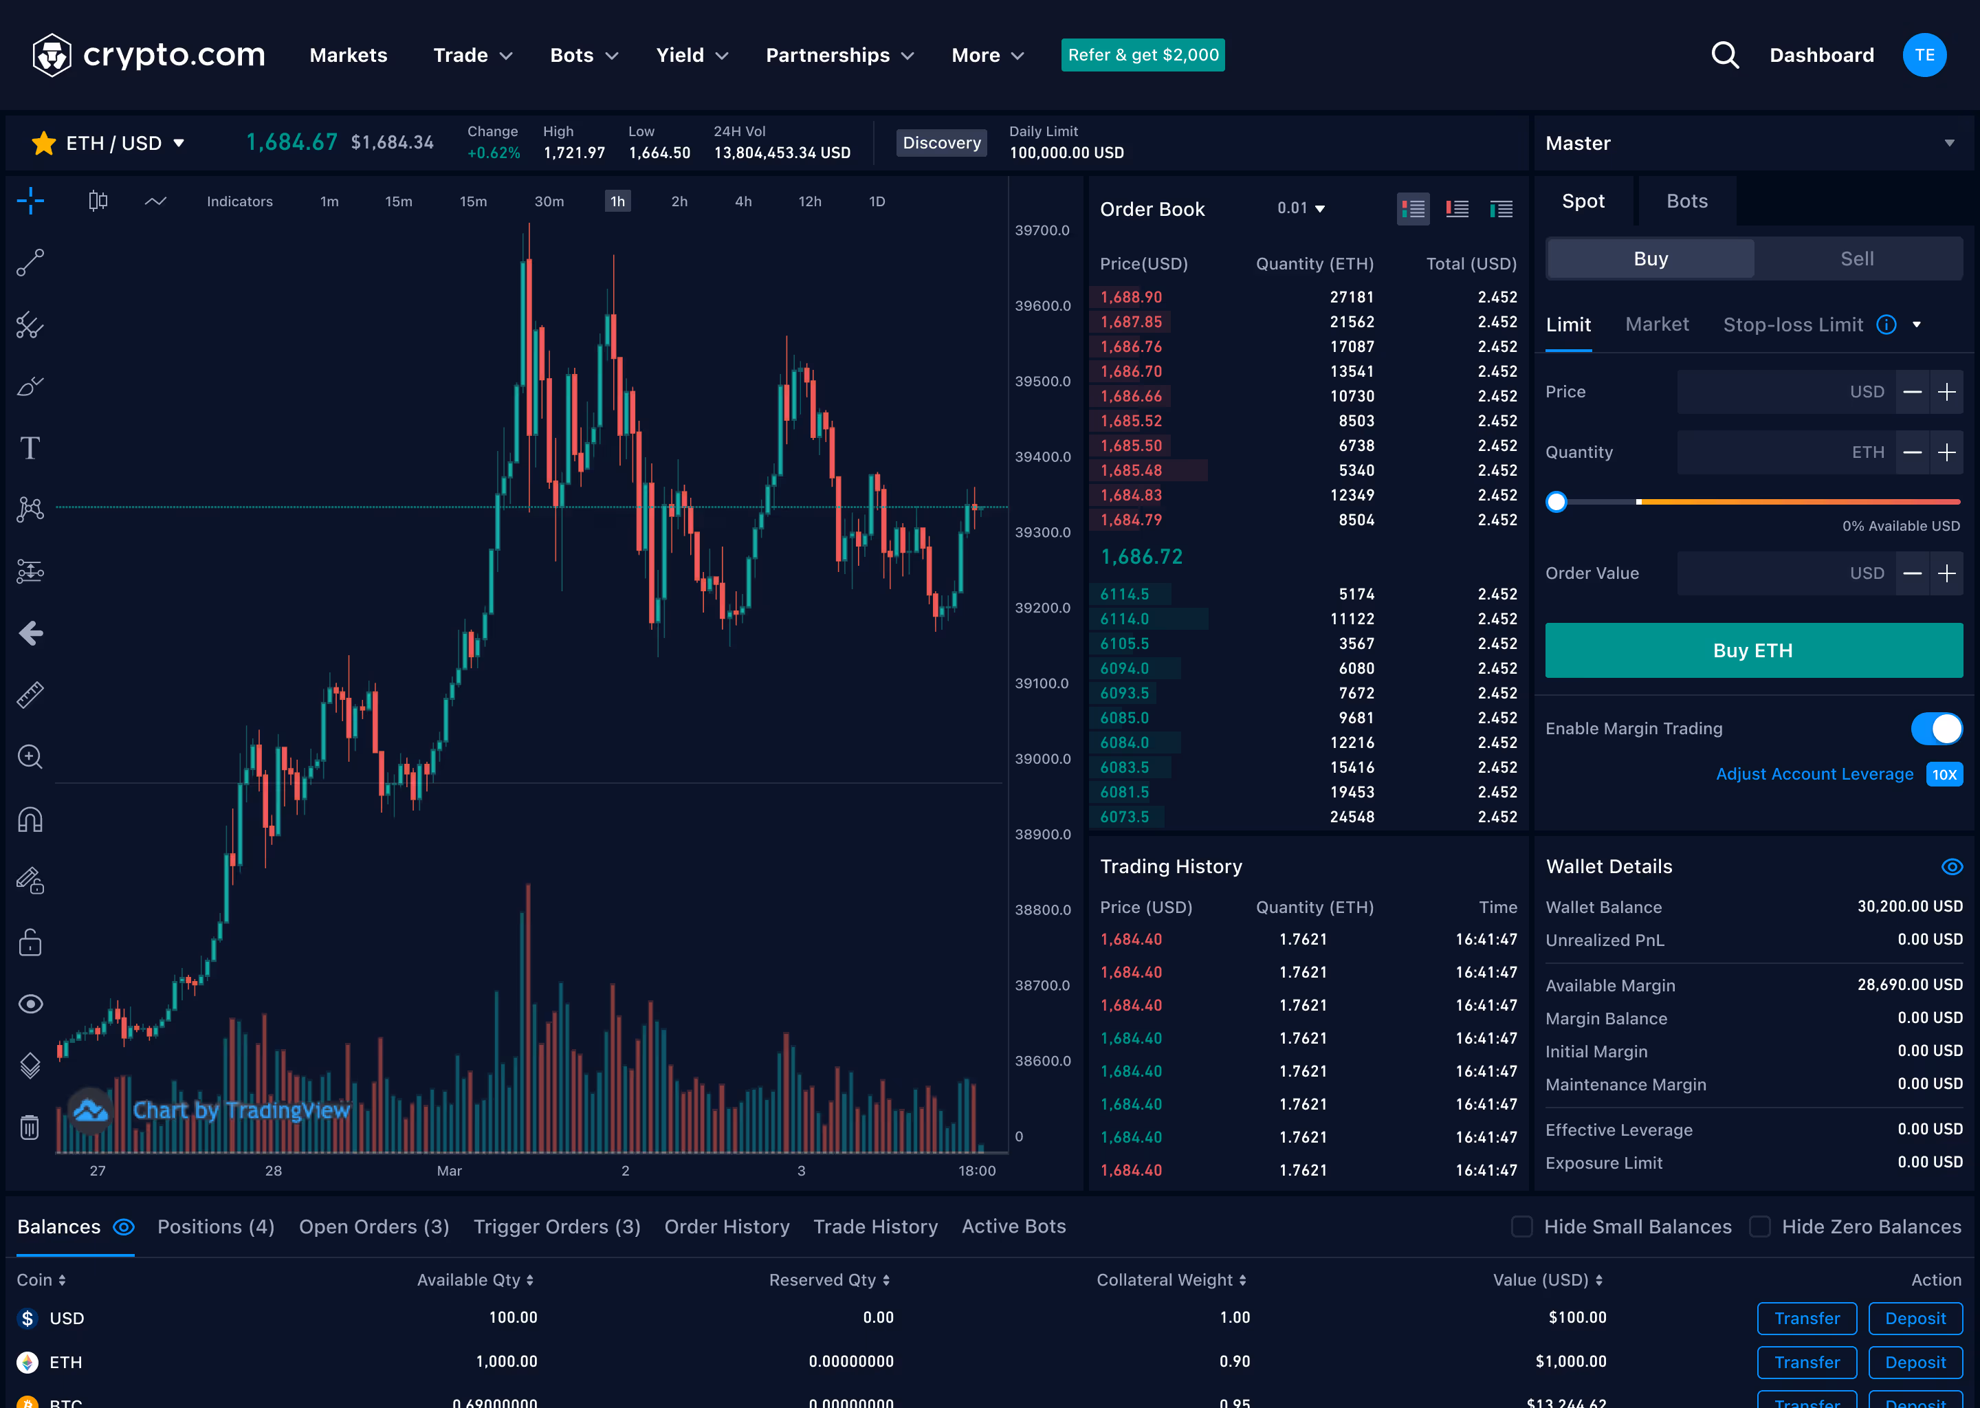The image size is (1980, 1408).
Task: Switch to the Bots trading tab
Action: [1687, 201]
